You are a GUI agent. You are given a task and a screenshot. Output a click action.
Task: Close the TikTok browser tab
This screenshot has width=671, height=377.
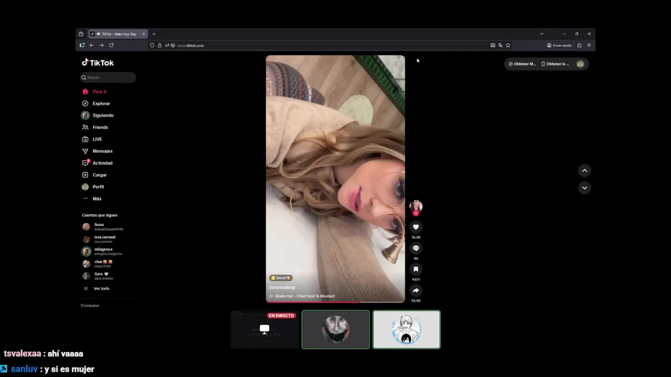click(x=144, y=34)
